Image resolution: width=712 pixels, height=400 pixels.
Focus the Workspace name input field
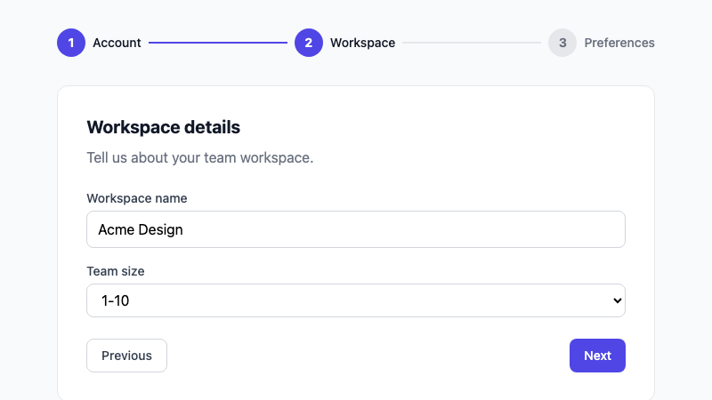point(356,229)
